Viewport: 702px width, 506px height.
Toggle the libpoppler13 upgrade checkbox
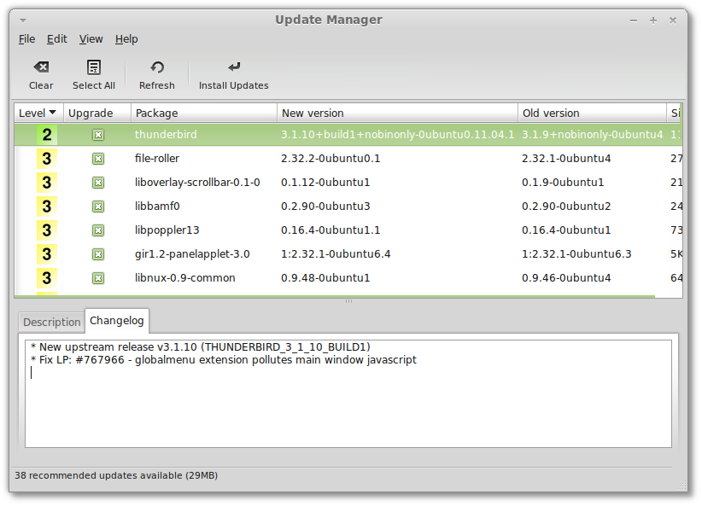[x=98, y=230]
